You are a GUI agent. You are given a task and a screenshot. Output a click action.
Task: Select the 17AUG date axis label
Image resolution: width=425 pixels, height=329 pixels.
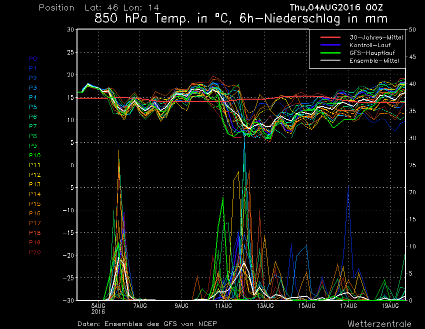pyautogui.click(x=348, y=305)
